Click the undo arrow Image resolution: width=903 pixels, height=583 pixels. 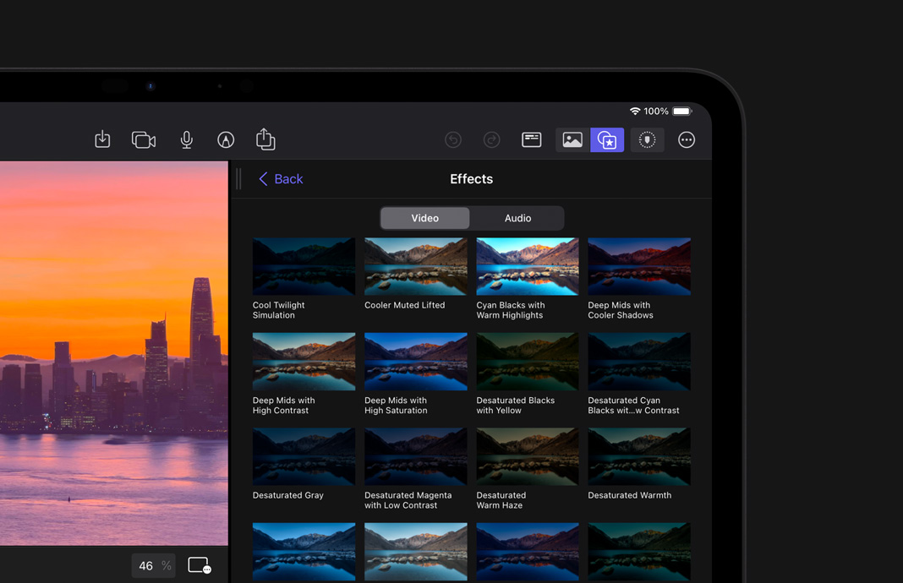[452, 139]
